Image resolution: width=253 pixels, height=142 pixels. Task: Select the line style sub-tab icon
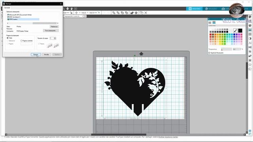coord(210,22)
